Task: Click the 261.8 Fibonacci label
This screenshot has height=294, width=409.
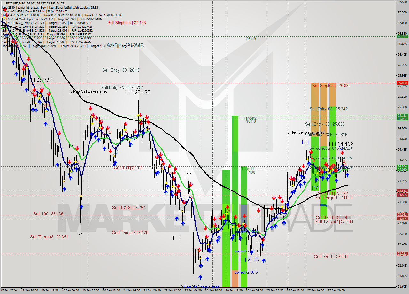Action: click(x=251, y=39)
